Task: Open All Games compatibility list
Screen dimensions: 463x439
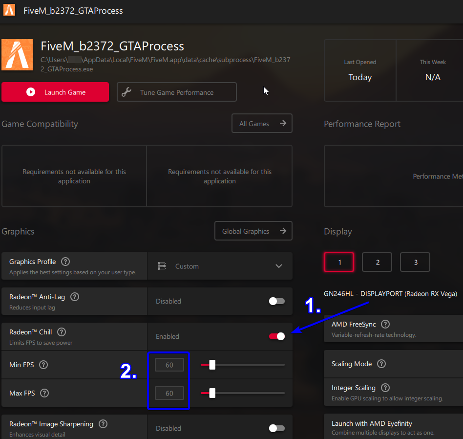Action: 262,124
